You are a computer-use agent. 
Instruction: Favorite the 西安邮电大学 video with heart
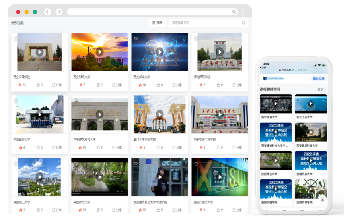pos(136,39)
